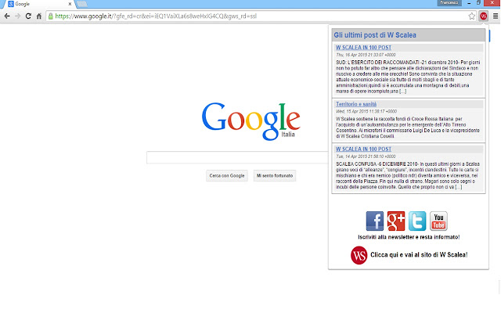The width and height of the screenshot is (501, 313).
Task: Select the Google browser tab
Action: click(x=38, y=4)
